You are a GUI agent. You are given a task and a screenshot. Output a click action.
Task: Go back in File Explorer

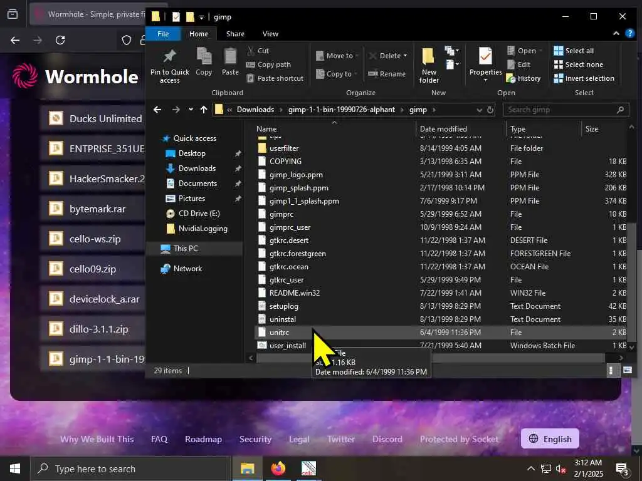(x=157, y=110)
